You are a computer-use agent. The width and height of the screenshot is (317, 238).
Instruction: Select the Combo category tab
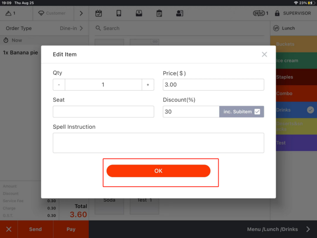293,93
